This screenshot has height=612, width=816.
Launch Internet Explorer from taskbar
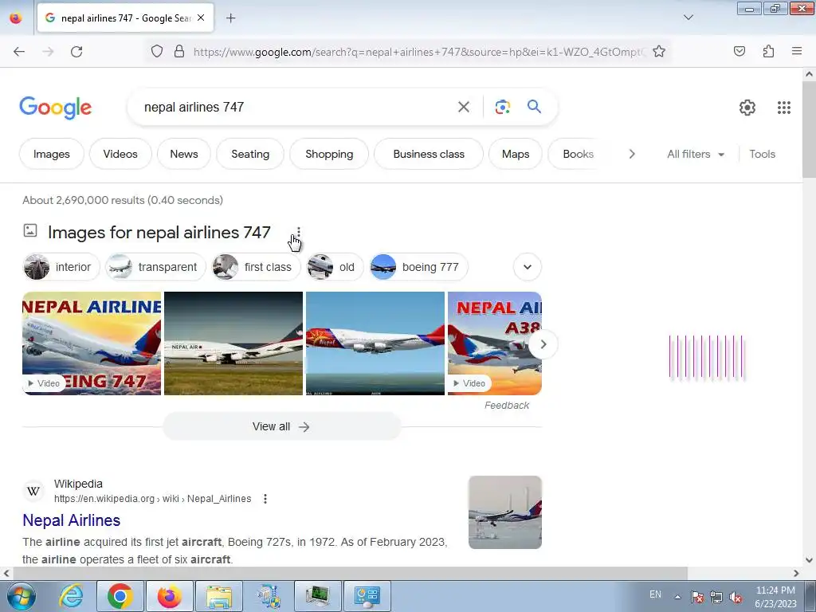coord(71,596)
